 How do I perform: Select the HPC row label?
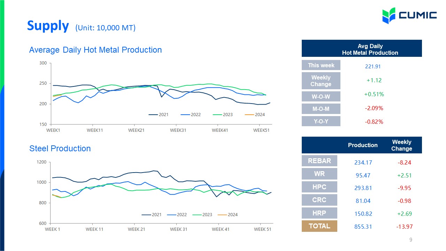(x=320, y=187)
